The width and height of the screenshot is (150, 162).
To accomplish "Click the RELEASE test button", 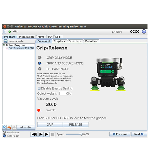I will (75, 125).
